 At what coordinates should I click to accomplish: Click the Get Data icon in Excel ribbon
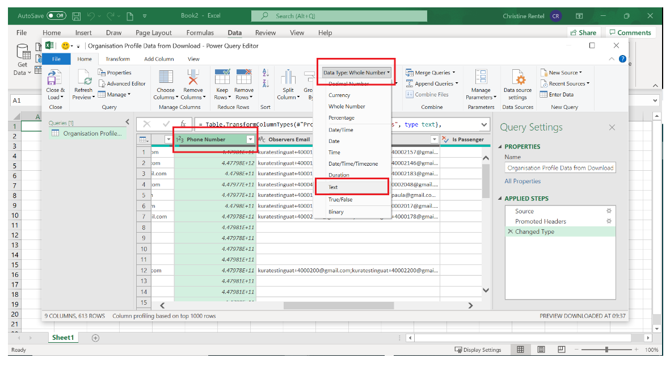click(x=23, y=52)
